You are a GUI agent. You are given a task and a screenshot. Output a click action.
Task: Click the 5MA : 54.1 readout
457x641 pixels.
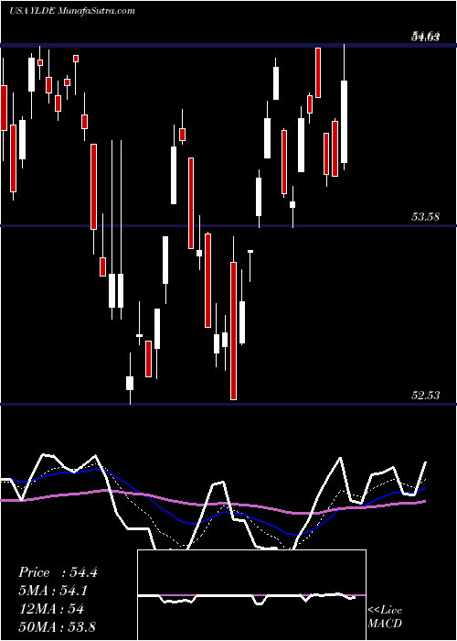point(53,591)
